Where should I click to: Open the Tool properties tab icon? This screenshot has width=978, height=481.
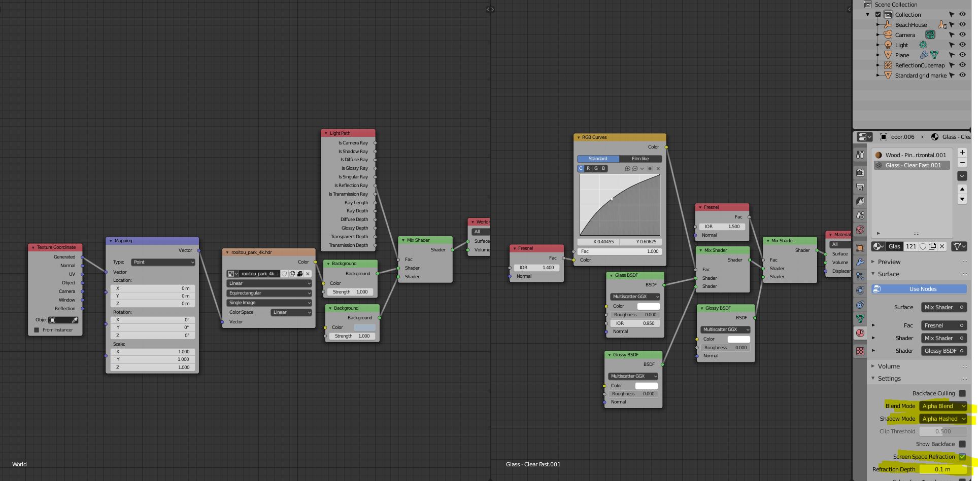point(860,155)
